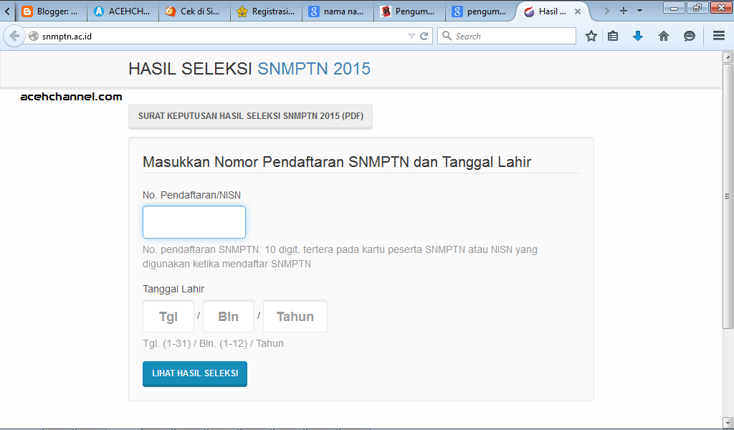Minimize the Firefox window

click(x=675, y=8)
